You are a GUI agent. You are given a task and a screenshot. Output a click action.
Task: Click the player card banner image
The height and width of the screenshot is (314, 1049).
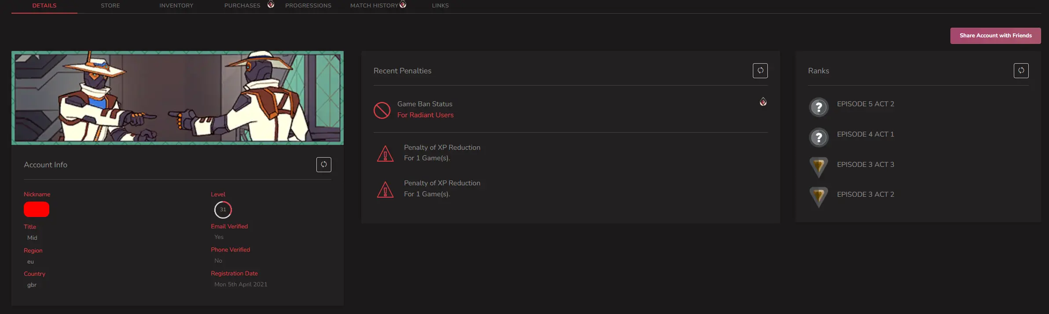pos(177,98)
